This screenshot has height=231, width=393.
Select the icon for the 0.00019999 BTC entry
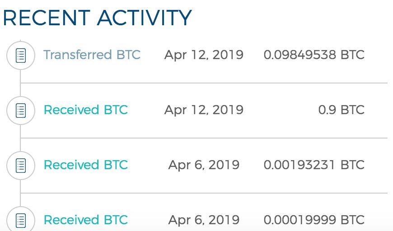click(x=21, y=220)
